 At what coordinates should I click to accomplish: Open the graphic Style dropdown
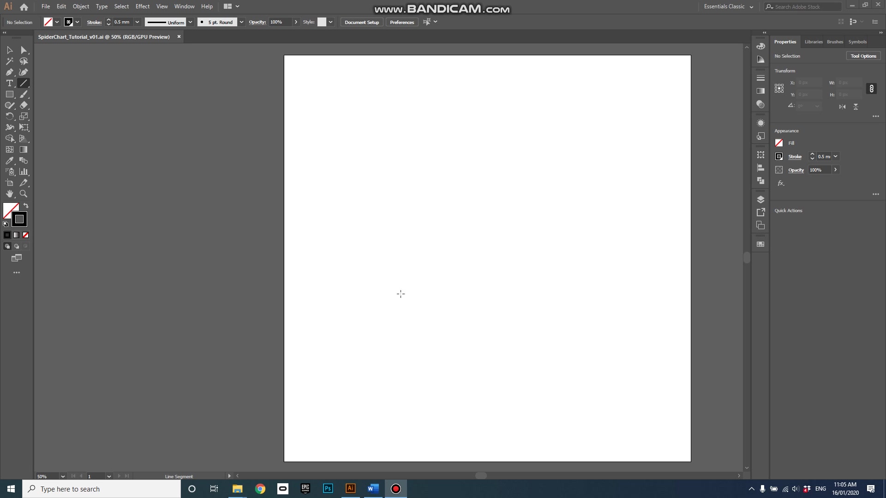(x=330, y=22)
